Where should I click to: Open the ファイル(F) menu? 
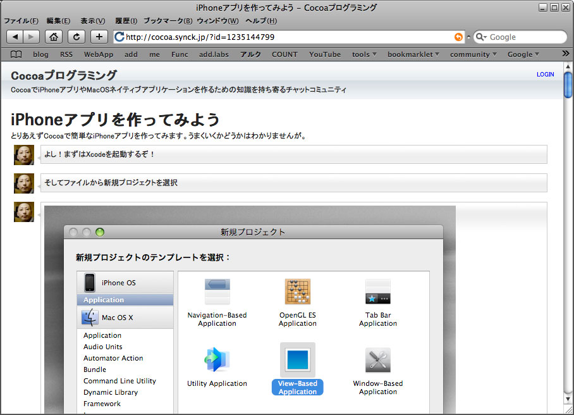(x=21, y=21)
